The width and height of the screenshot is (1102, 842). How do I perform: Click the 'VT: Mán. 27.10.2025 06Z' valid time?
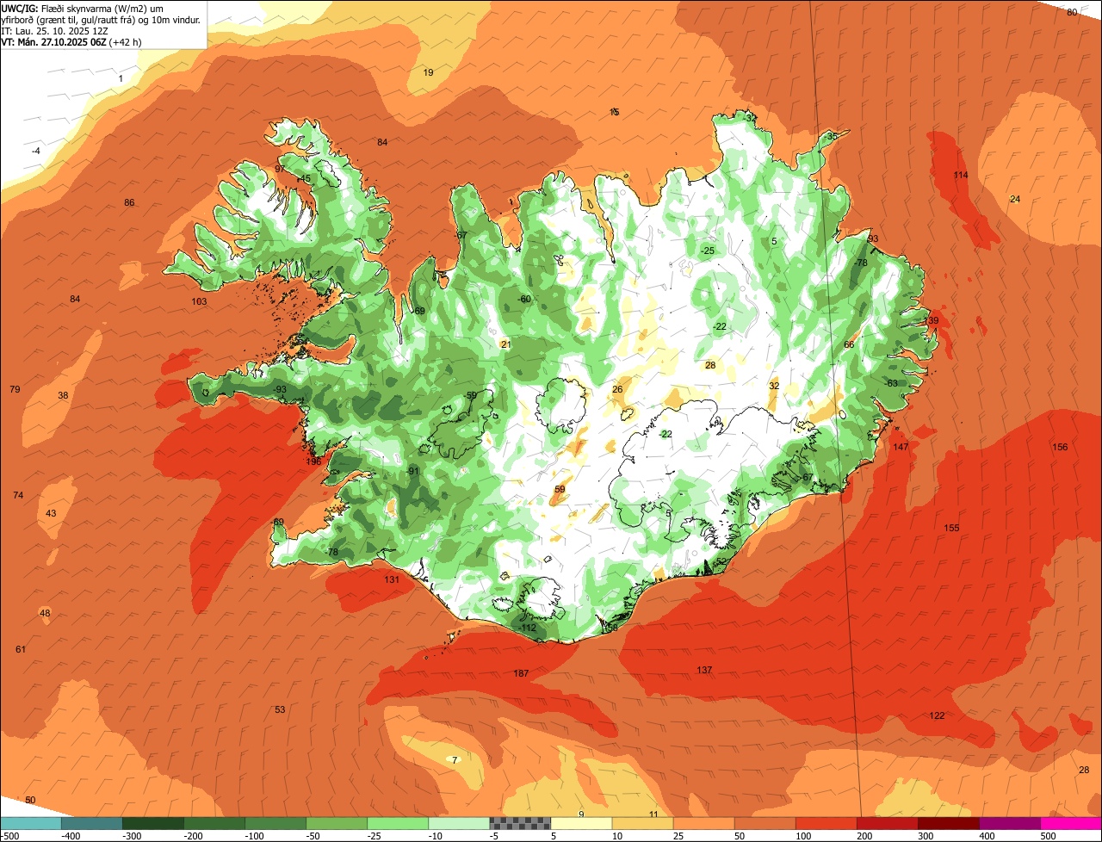(53, 41)
